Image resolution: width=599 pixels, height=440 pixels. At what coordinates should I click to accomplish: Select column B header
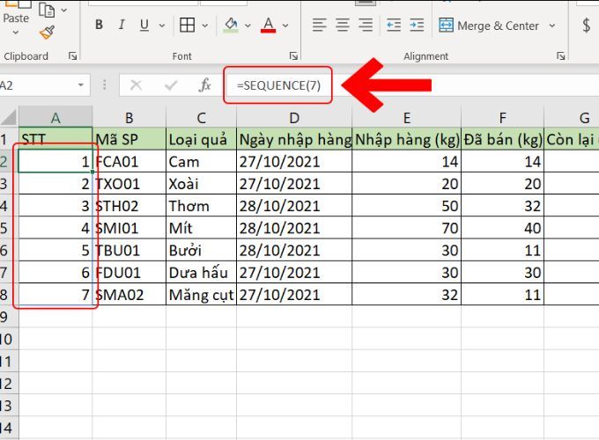click(129, 118)
